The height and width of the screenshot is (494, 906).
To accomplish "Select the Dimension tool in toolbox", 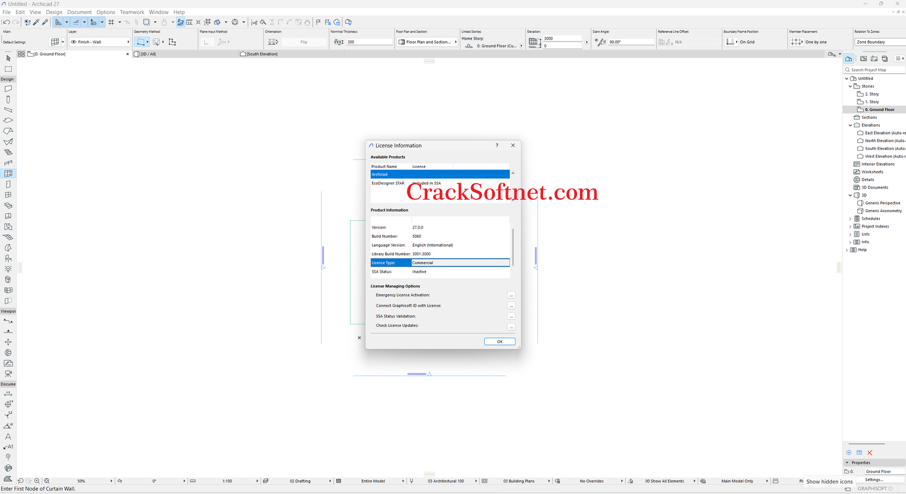I will pyautogui.click(x=8, y=394).
